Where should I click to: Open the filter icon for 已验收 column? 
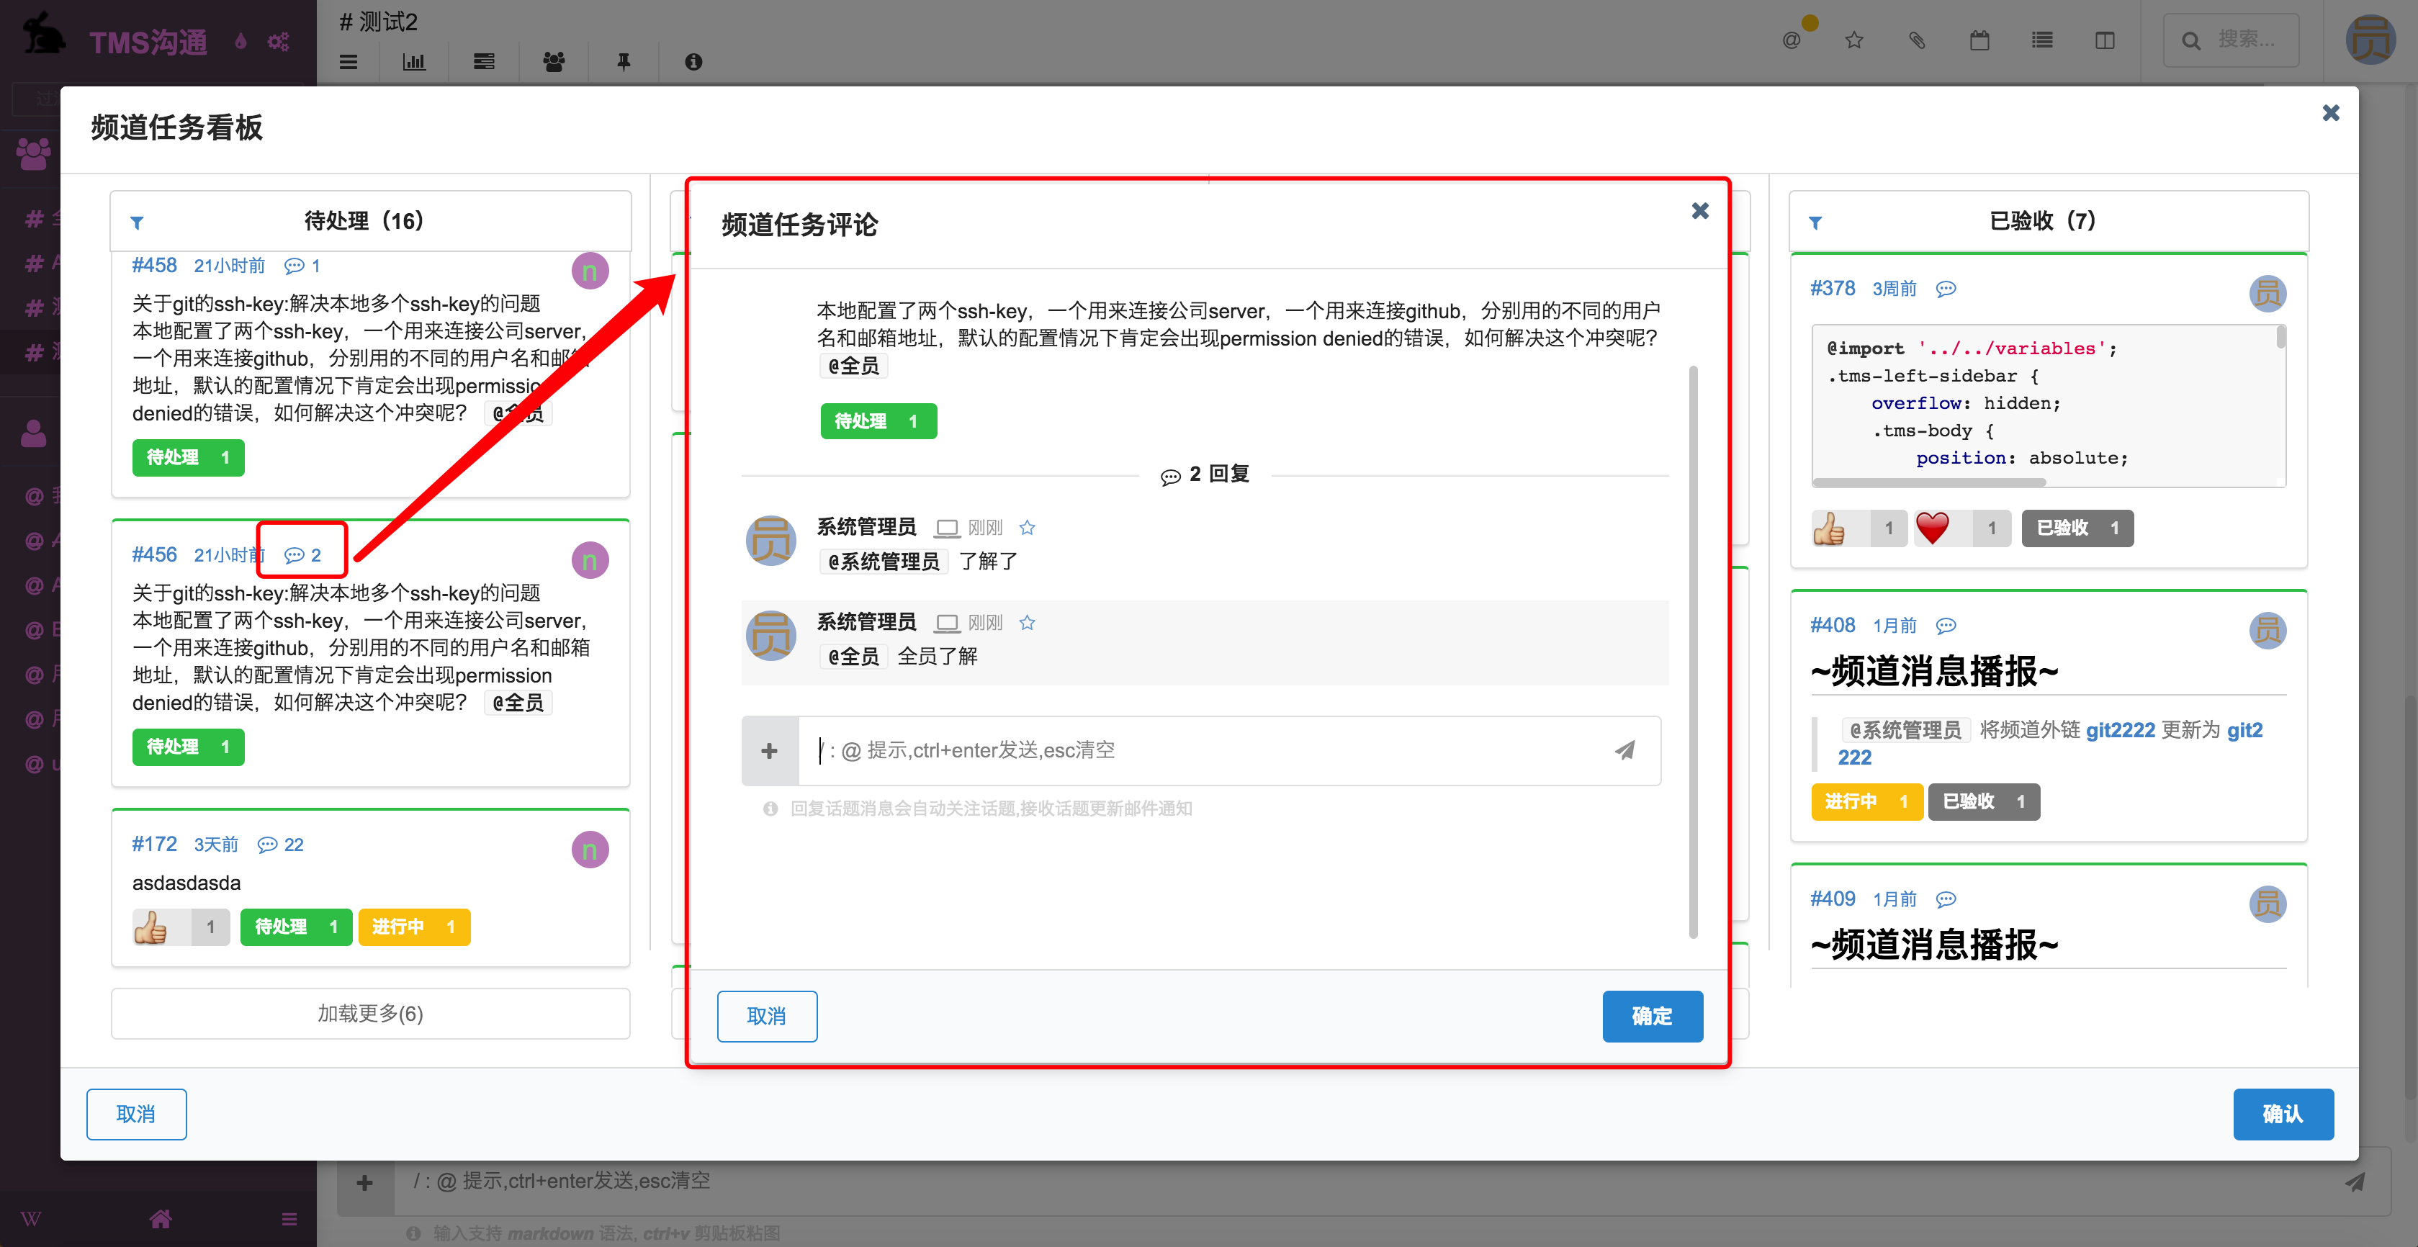tap(1815, 222)
